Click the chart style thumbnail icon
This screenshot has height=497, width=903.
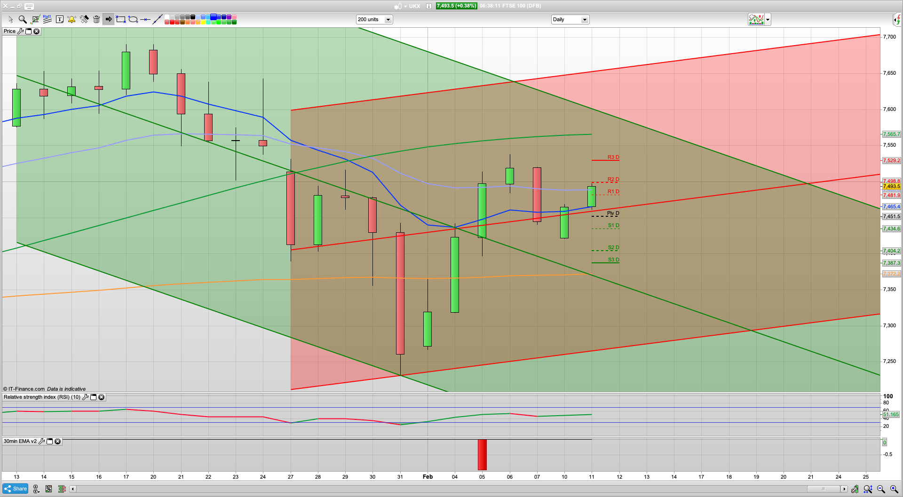click(756, 20)
